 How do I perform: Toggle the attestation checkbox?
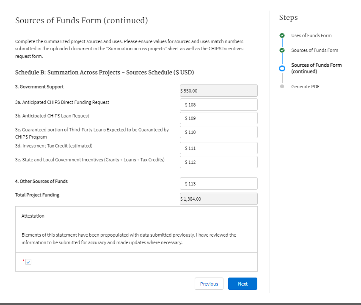tap(28, 262)
